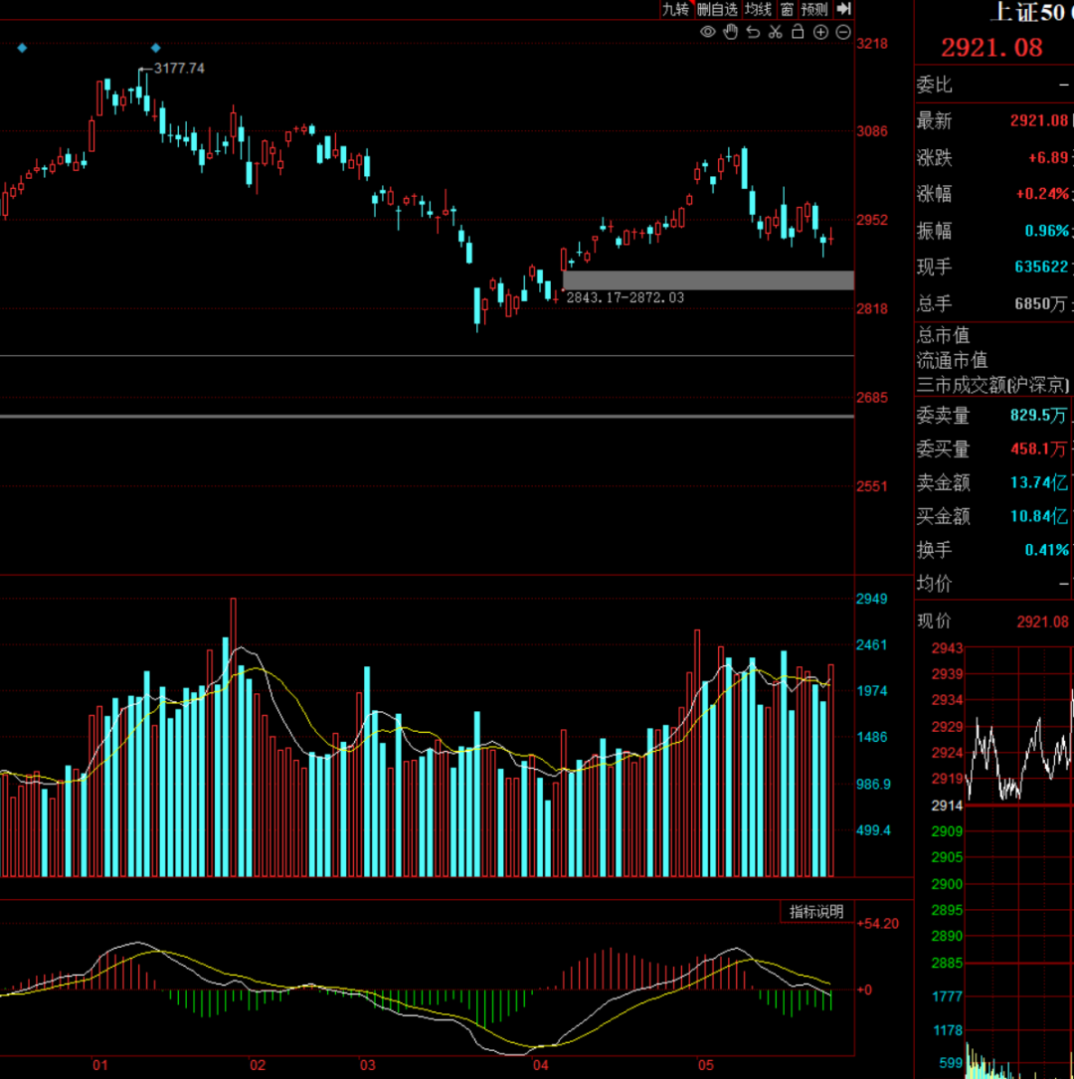Toggle the 均线 moving average button
Image resolution: width=1074 pixels, height=1079 pixels.
click(758, 9)
